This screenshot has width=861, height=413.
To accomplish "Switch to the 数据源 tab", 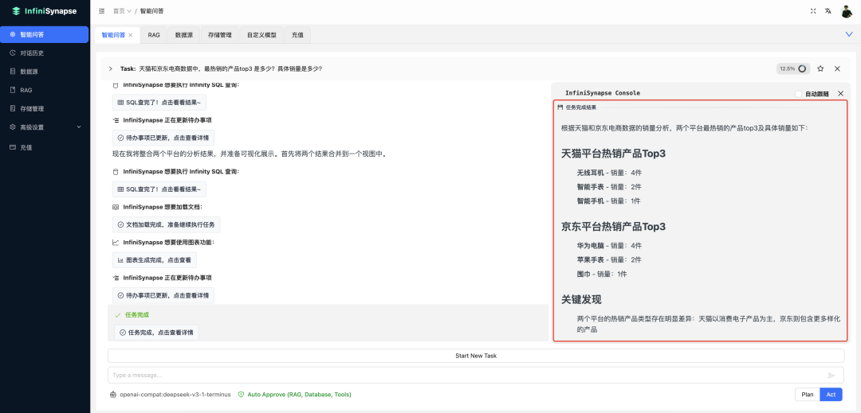I will coord(184,35).
